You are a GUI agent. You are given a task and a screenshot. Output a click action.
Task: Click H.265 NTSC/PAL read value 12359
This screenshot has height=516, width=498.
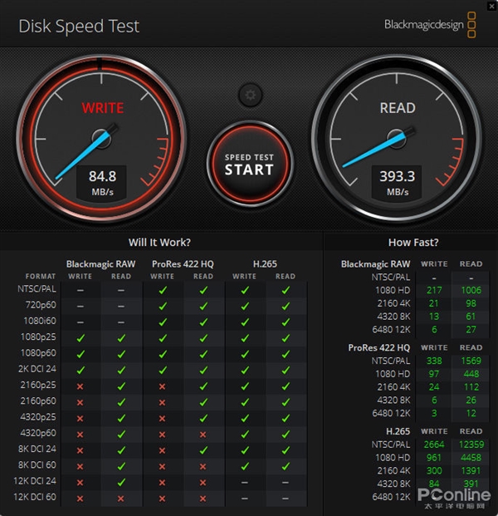pyautogui.click(x=470, y=444)
